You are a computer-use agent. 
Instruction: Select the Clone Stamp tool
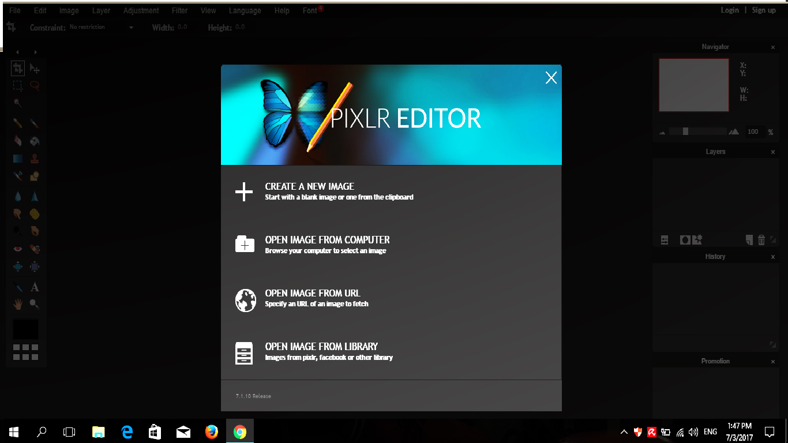tap(35, 157)
